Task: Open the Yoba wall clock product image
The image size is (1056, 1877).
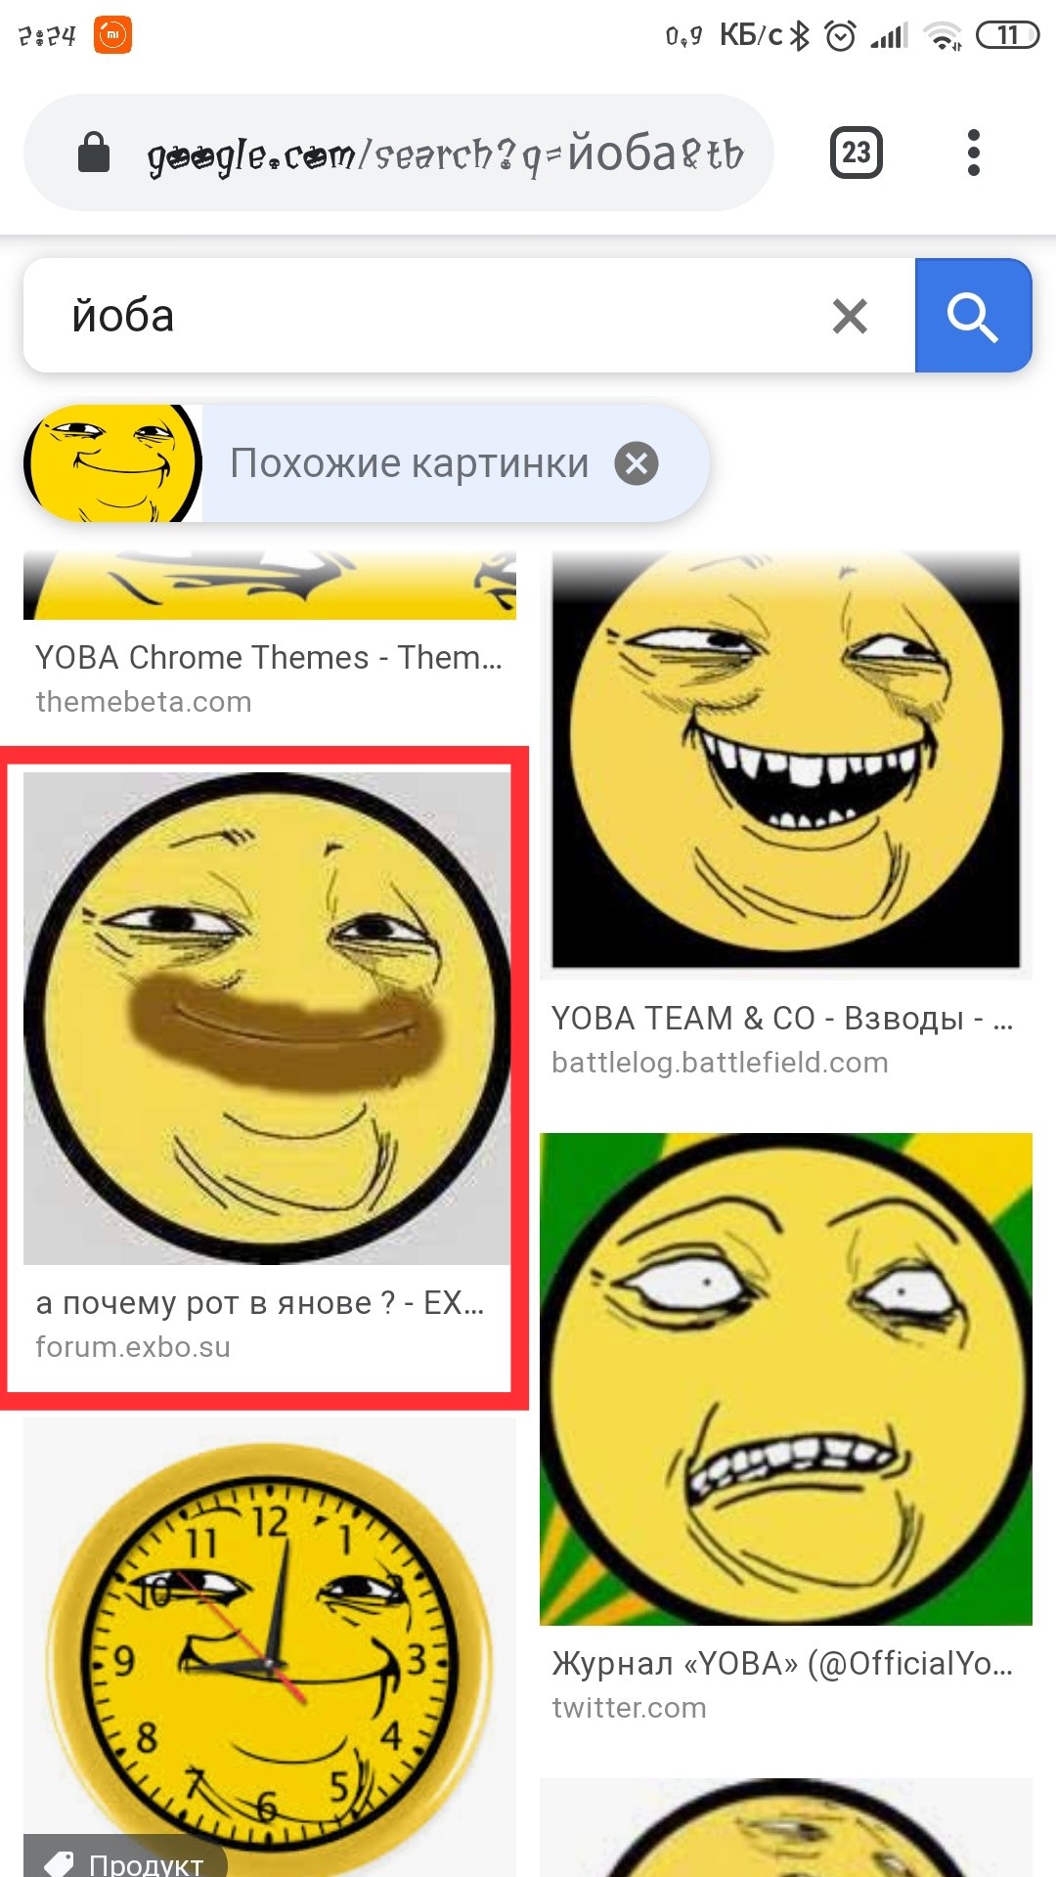Action: tap(270, 1648)
